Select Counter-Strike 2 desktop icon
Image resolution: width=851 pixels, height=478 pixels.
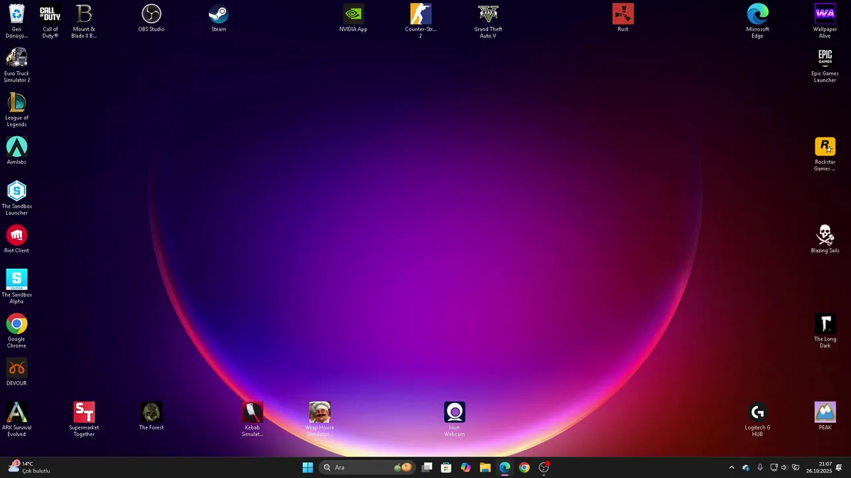point(420,21)
